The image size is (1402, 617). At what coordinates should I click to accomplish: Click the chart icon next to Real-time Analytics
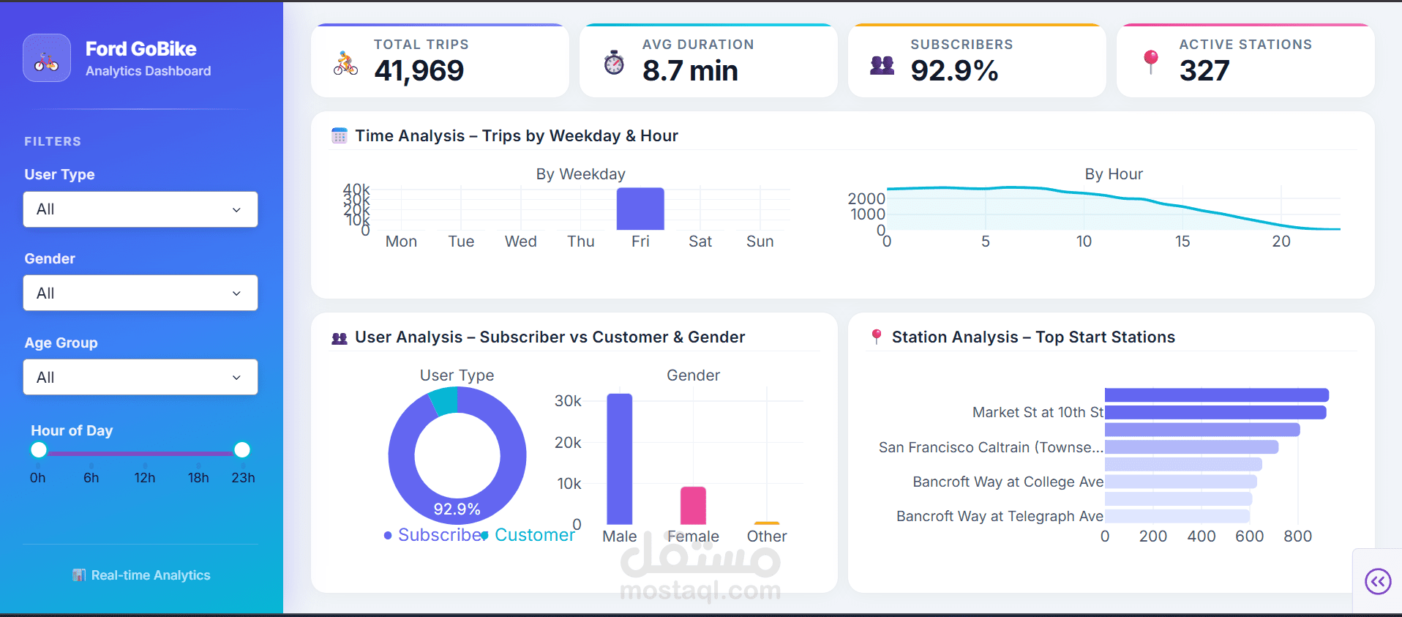[78, 575]
